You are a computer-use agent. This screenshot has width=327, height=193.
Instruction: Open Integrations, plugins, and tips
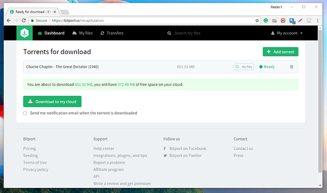coord(120,156)
